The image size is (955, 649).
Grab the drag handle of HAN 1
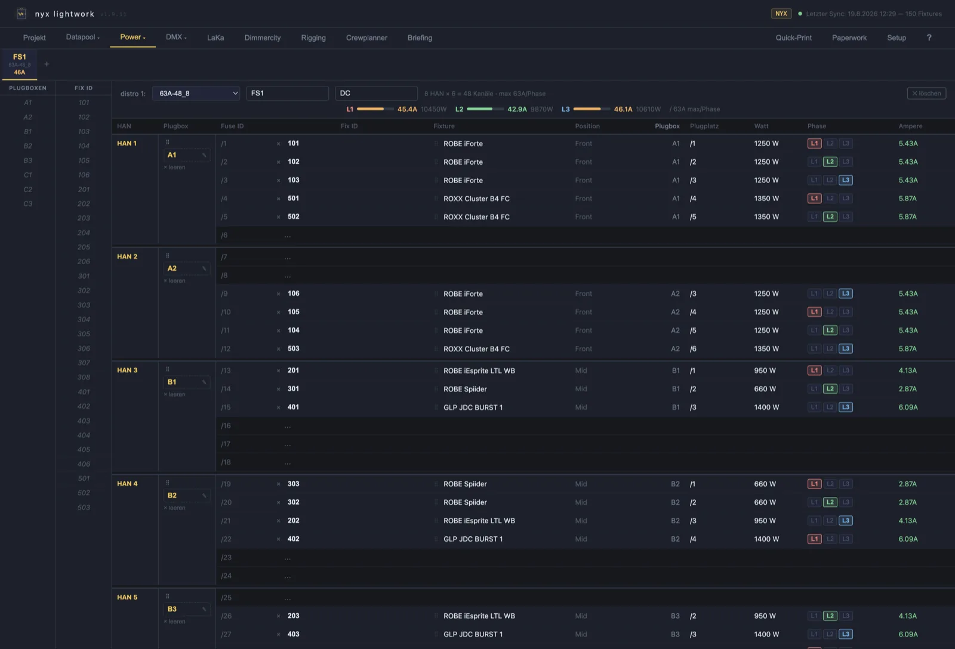[168, 142]
